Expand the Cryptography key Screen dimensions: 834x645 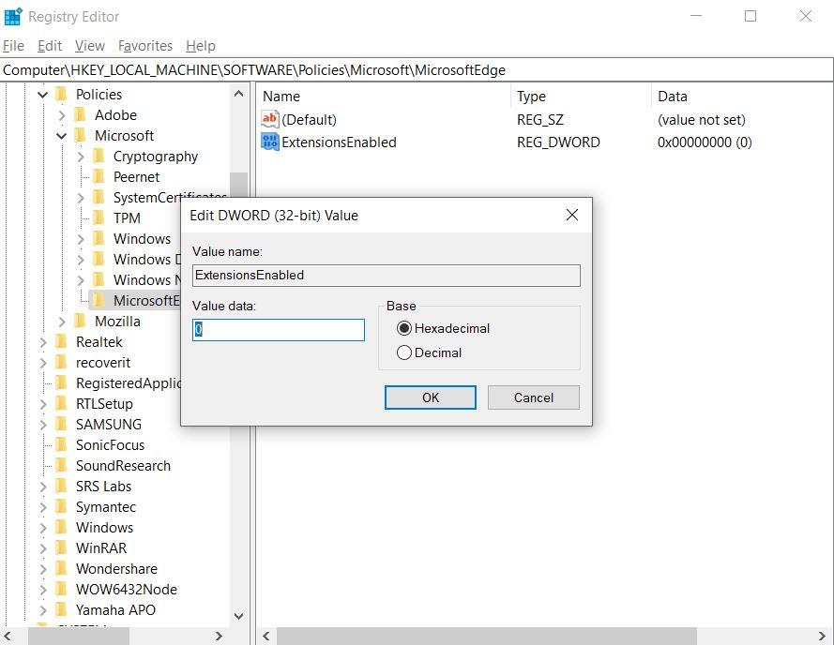tap(82, 157)
